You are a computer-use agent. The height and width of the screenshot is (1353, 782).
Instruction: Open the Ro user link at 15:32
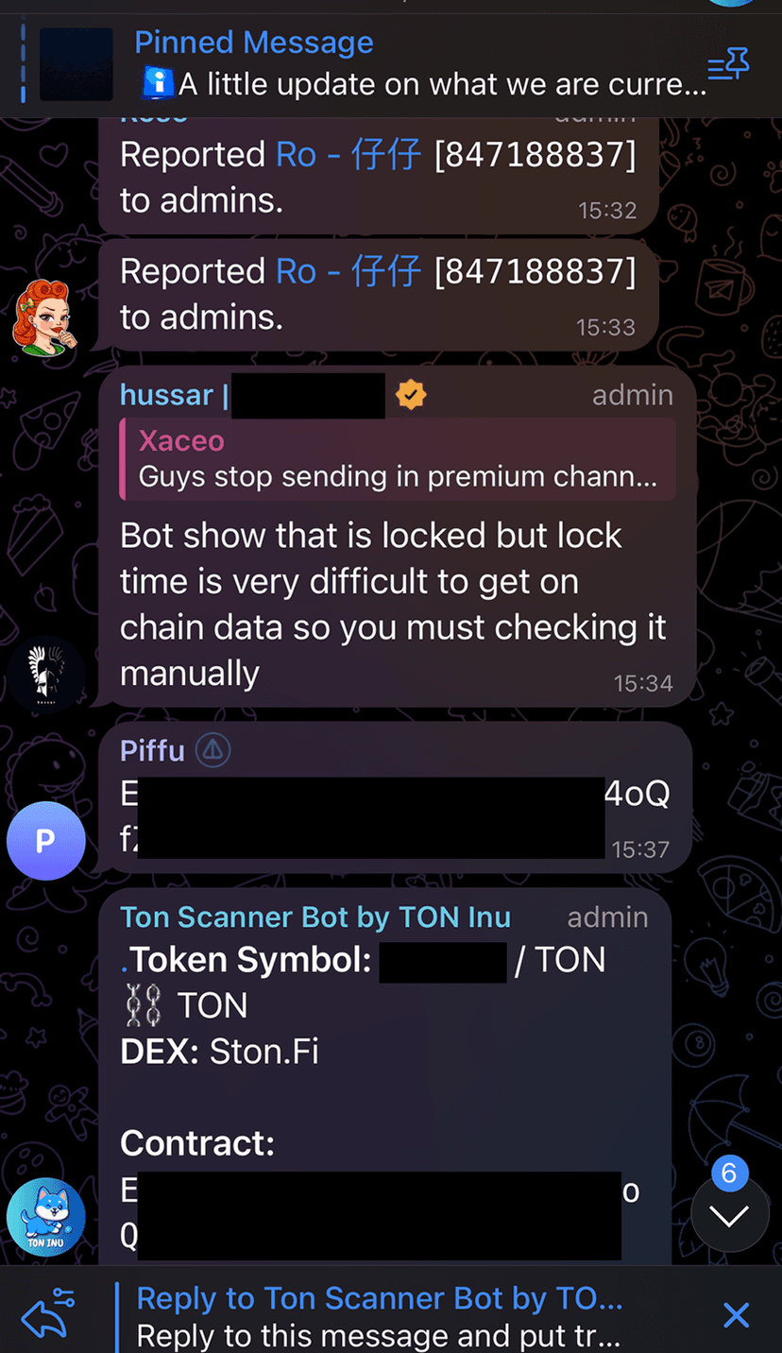pos(348,154)
